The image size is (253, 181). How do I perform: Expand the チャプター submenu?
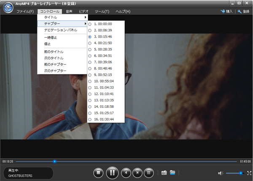click(x=62, y=24)
